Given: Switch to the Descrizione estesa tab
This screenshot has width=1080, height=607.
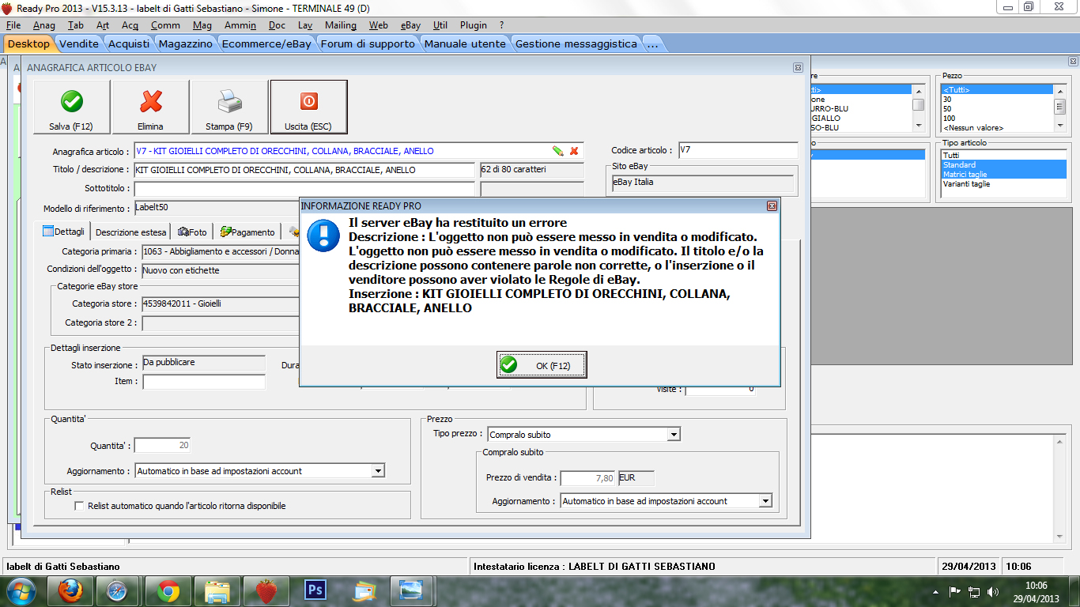Looking at the screenshot, I should click(131, 232).
